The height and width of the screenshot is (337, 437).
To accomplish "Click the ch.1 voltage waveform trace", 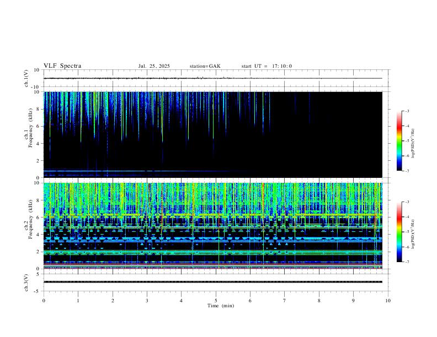I will tap(213, 78).
